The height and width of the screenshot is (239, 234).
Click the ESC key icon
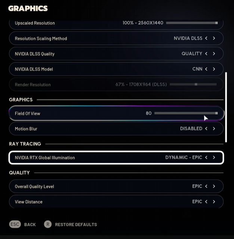(15, 224)
